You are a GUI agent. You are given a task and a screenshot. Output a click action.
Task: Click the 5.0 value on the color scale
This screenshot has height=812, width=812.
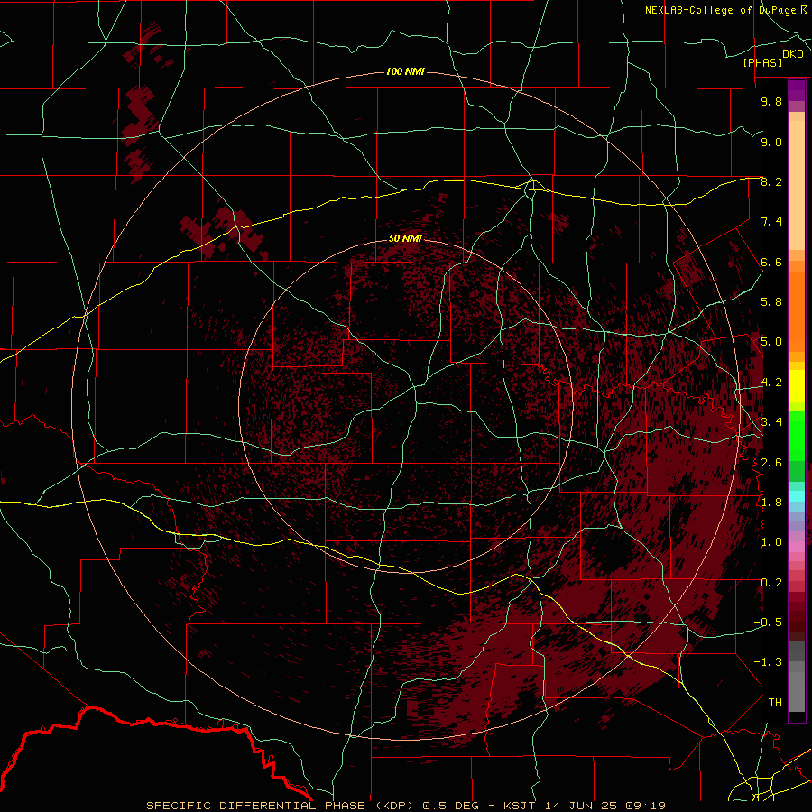click(771, 342)
